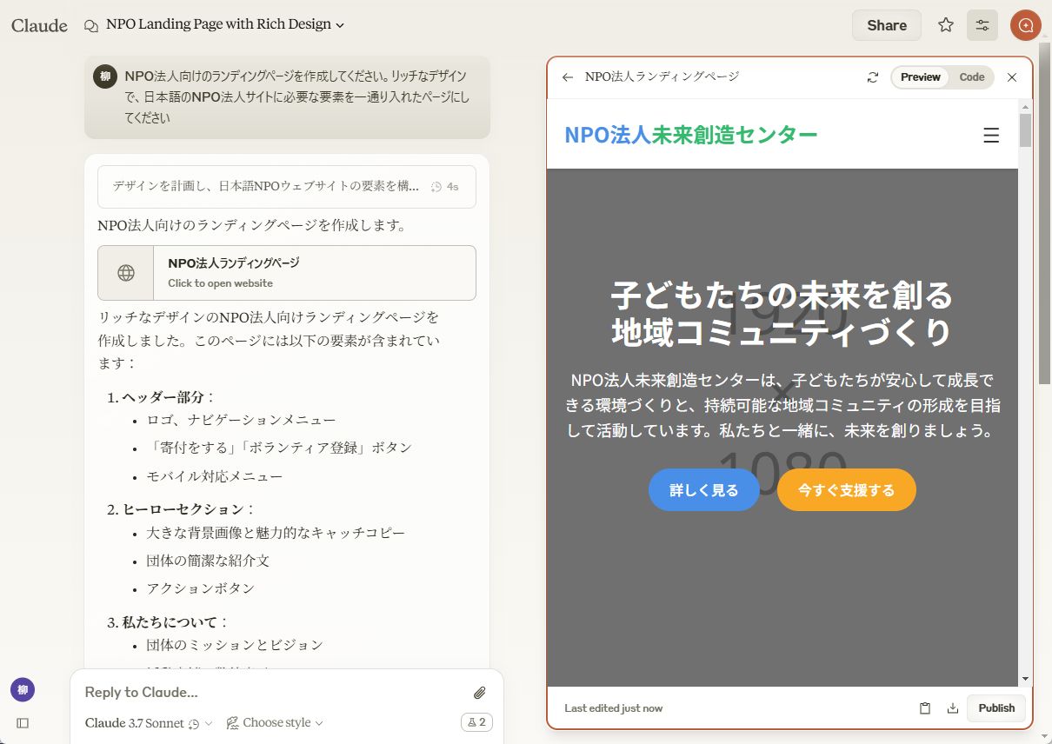
Task: Click the Last edited just now text
Action: pyautogui.click(x=613, y=708)
